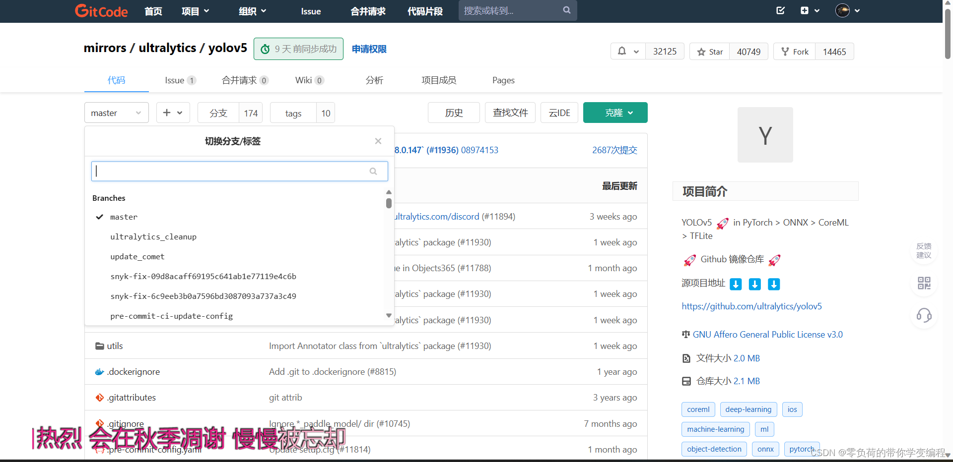Click the Star icon button
The width and height of the screenshot is (953, 462).
710,52
